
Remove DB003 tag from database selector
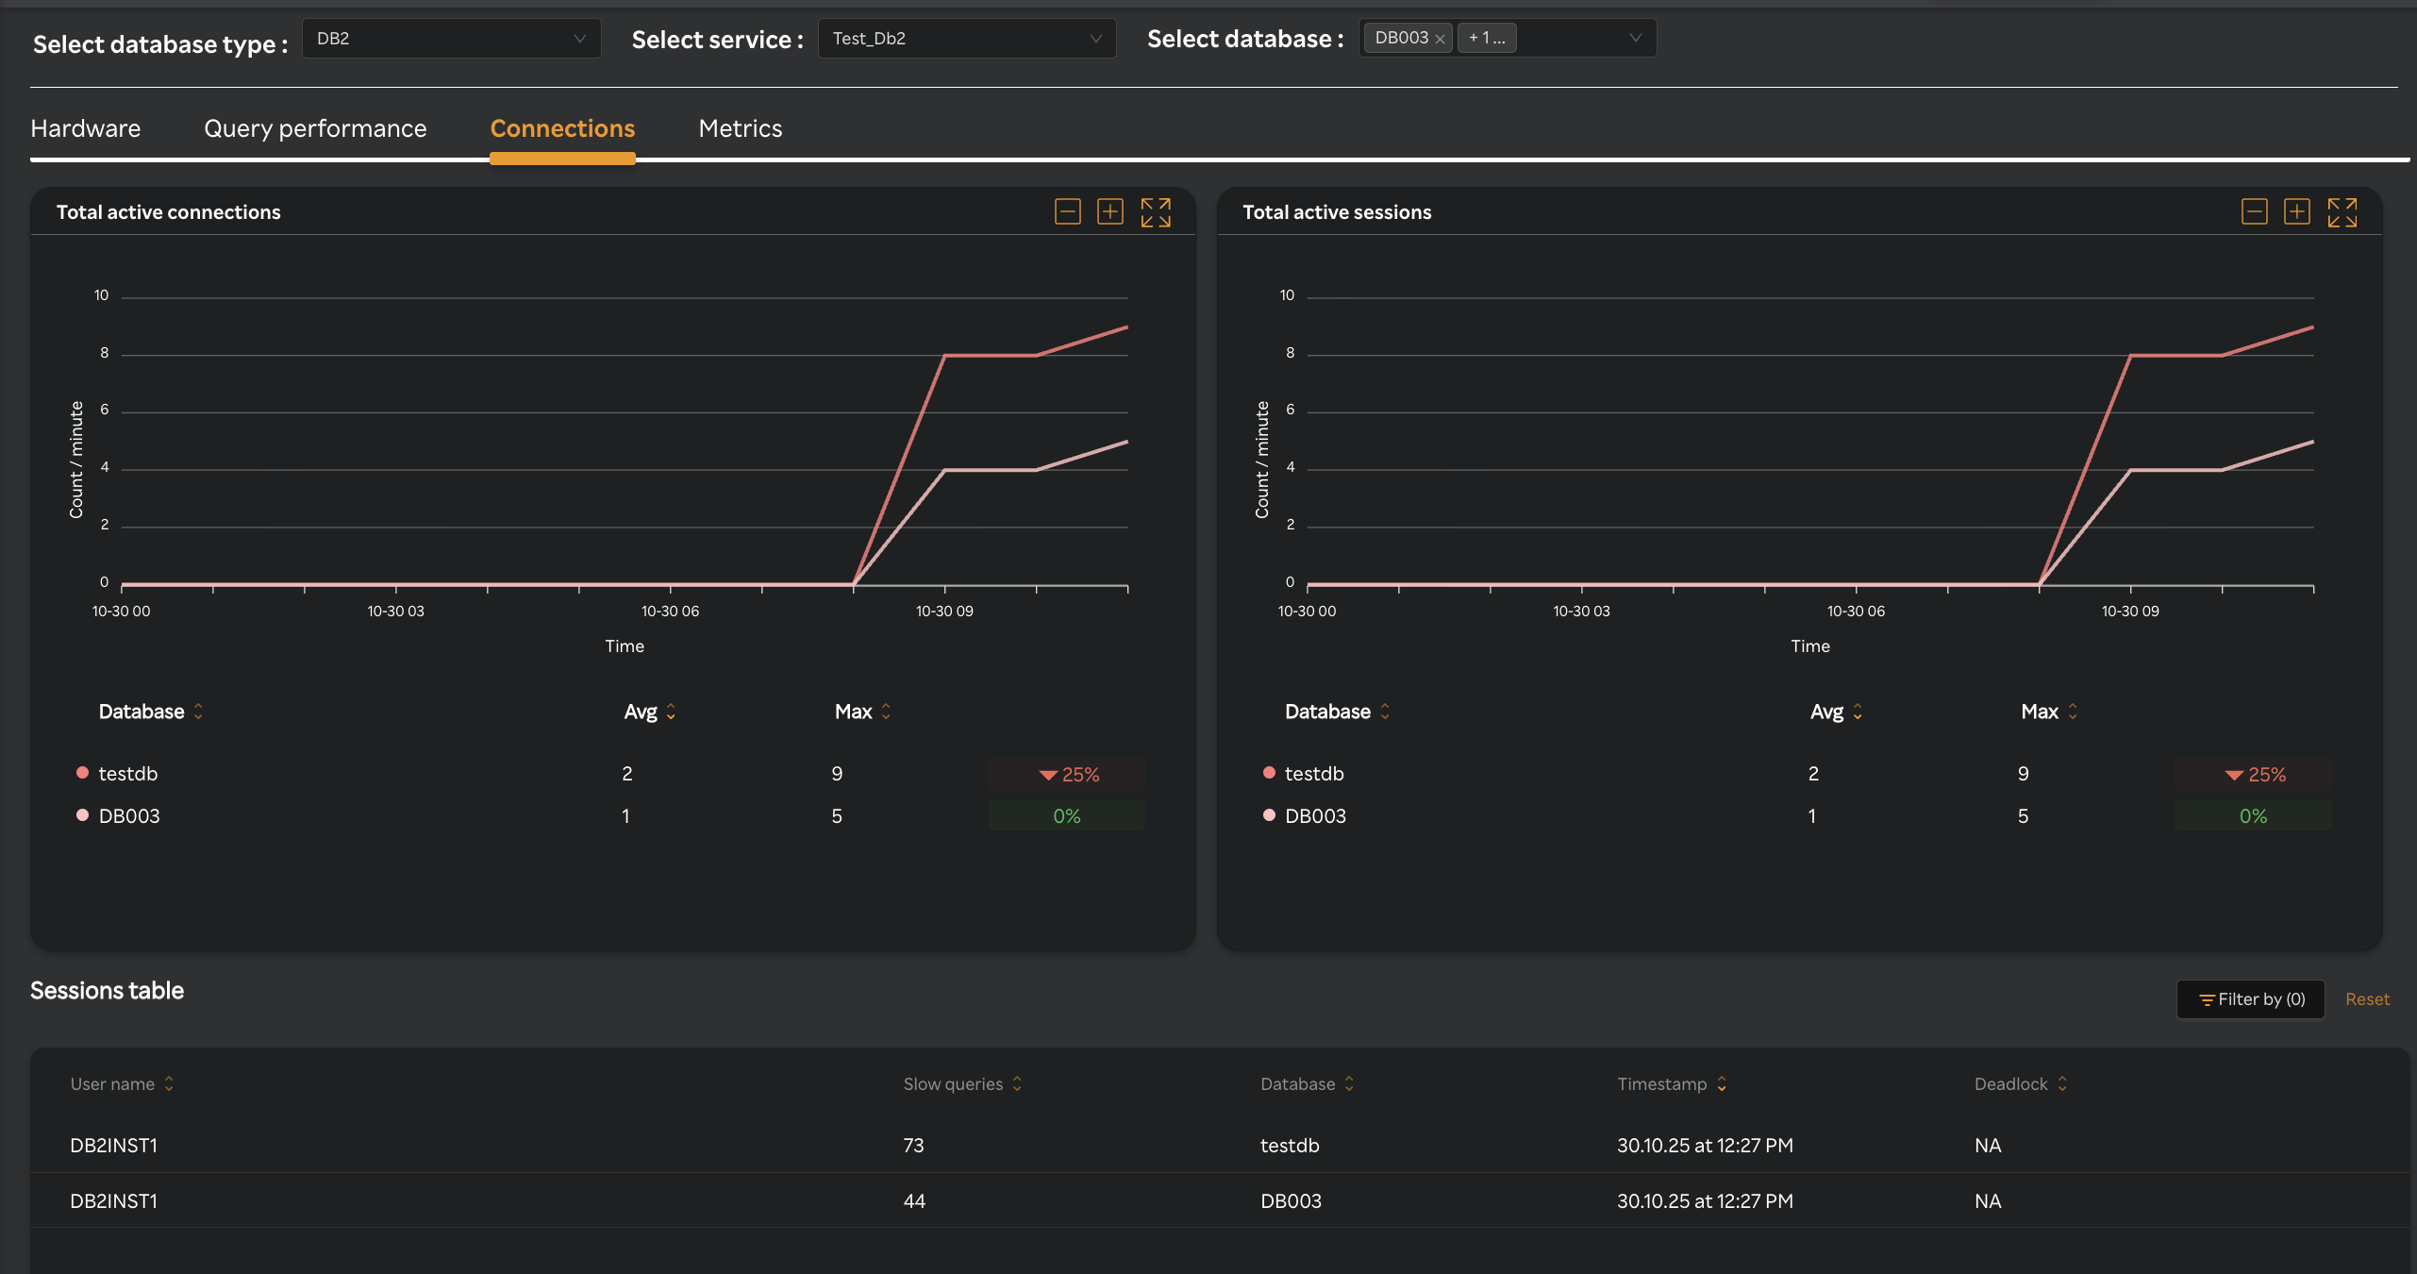click(x=1440, y=39)
